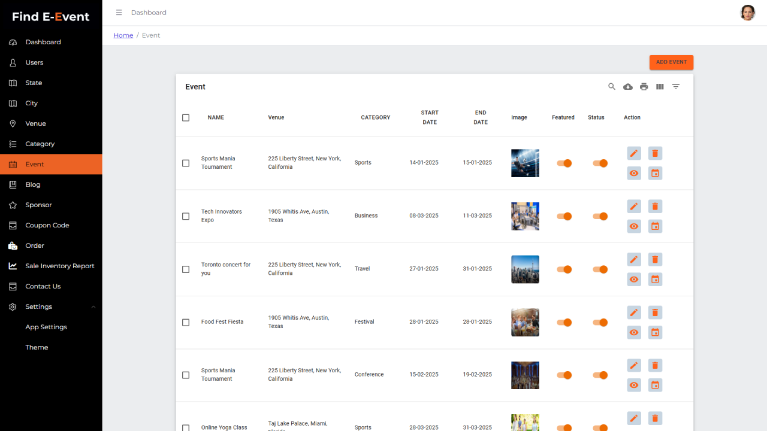Check the select-all checkbox in the table header
This screenshot has width=767, height=431.
click(186, 117)
